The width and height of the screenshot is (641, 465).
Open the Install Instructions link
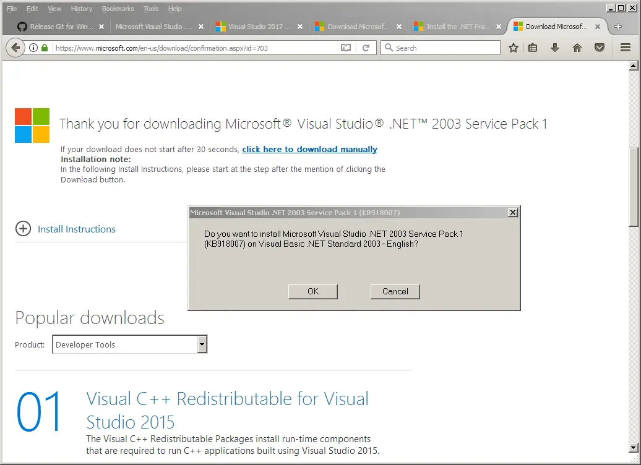[77, 229]
